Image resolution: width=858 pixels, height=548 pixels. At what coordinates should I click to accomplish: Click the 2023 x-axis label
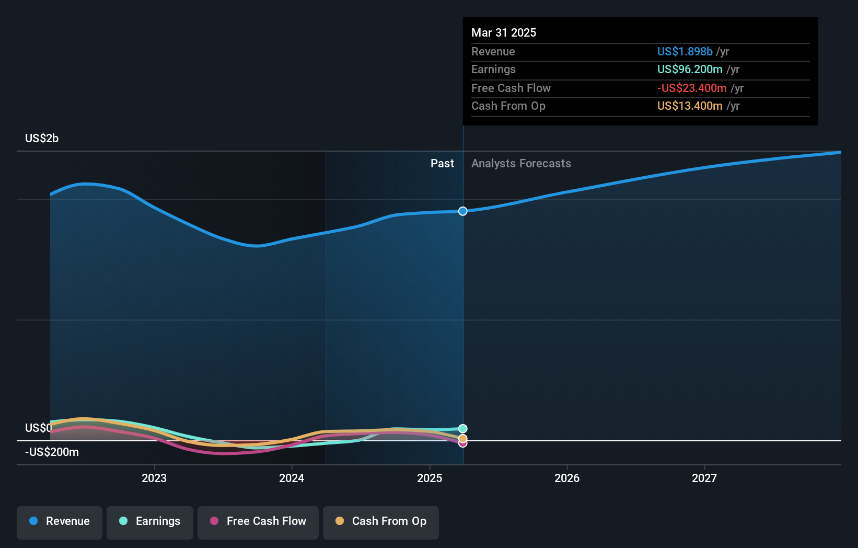coord(154,478)
